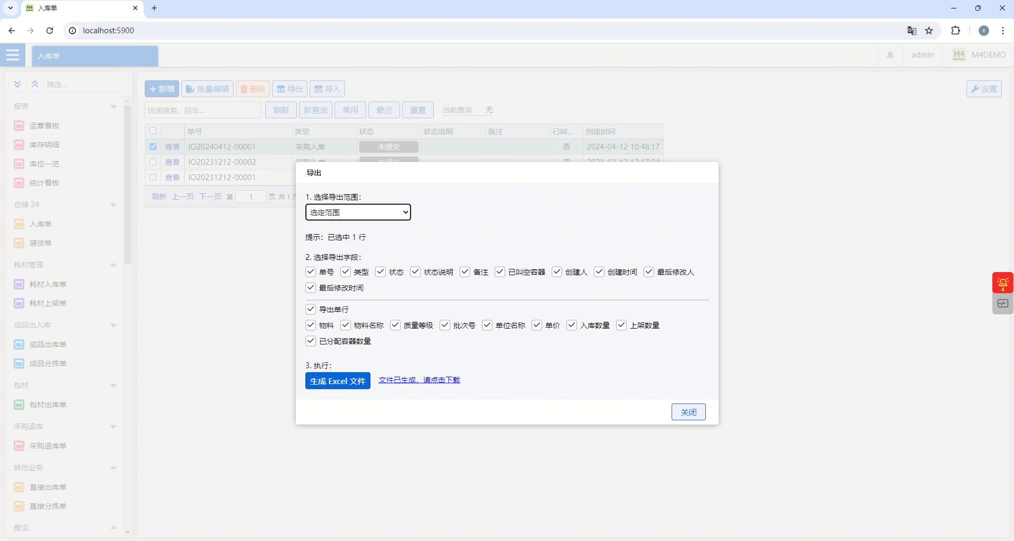Collapse the 成品出入库 sidebar group
Viewport: 1014px width, 541px height.
point(113,325)
